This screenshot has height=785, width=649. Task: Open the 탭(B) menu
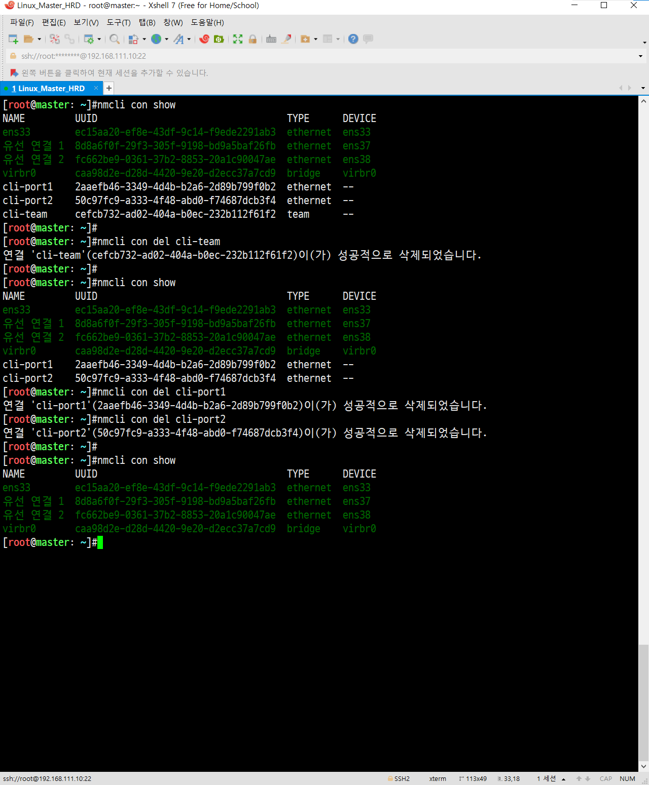point(147,22)
